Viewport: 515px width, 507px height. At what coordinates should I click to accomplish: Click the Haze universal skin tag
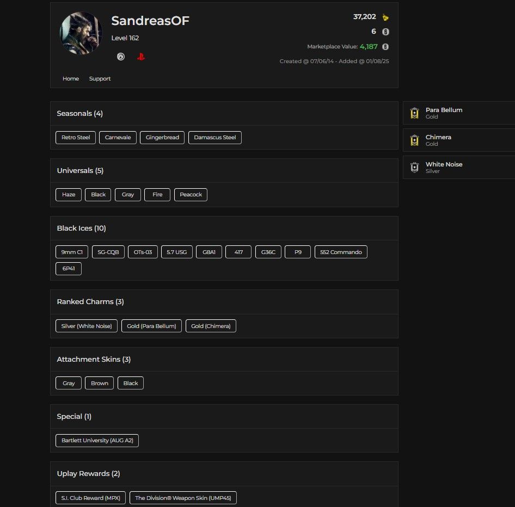coord(69,195)
